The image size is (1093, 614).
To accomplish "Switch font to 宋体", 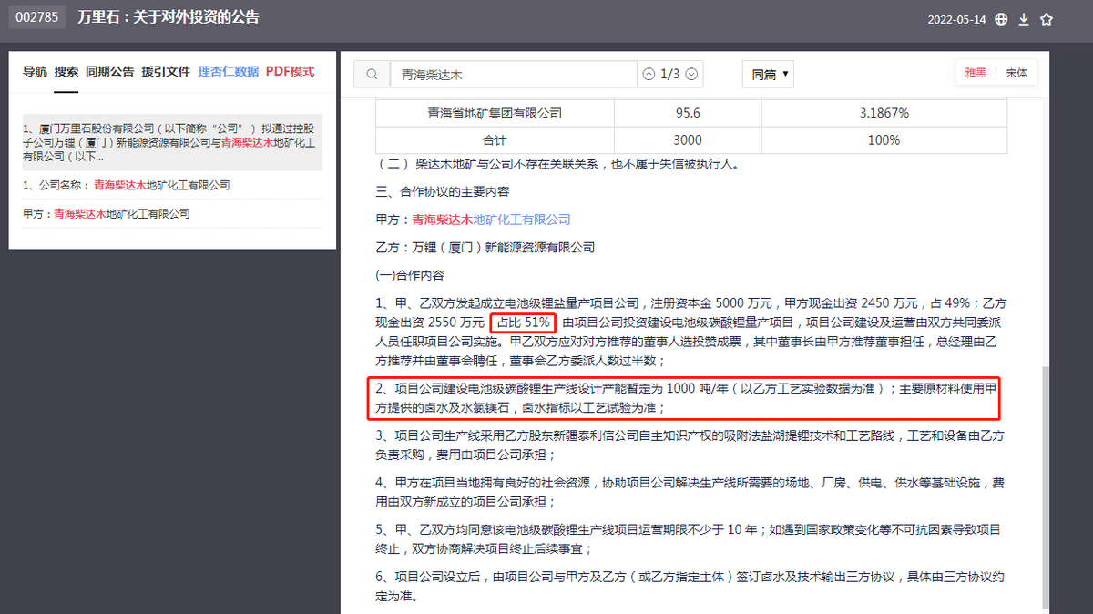I will [1016, 74].
